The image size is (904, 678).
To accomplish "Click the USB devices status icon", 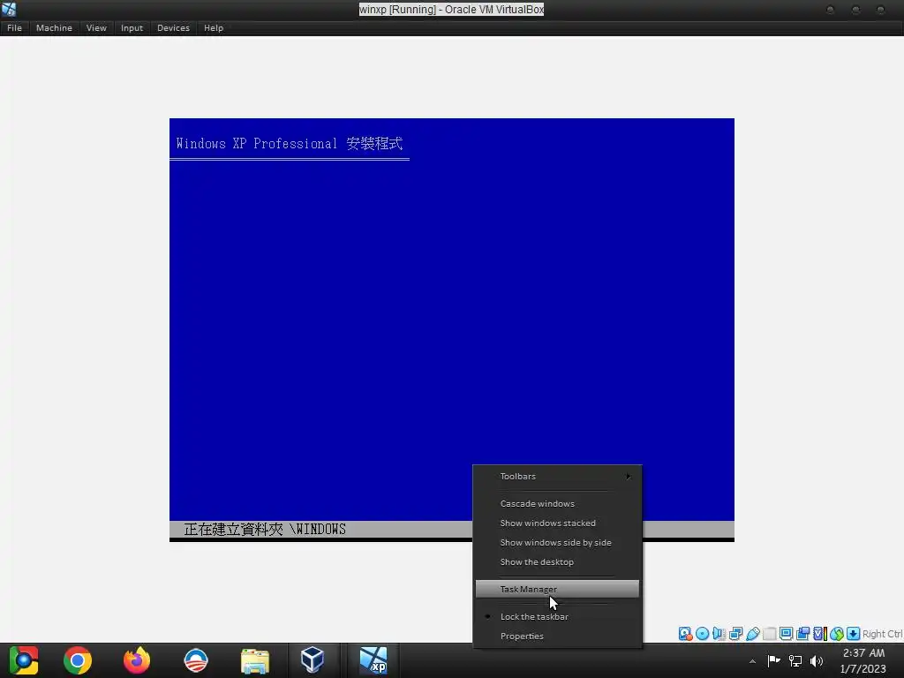I will point(752,634).
